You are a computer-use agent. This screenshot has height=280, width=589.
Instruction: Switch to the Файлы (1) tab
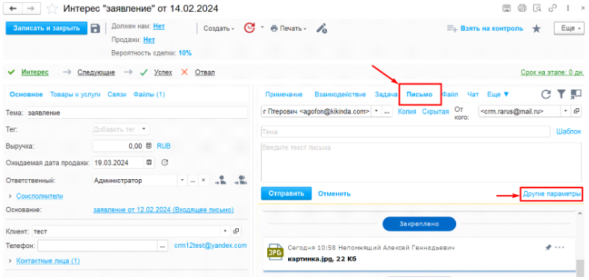149,94
